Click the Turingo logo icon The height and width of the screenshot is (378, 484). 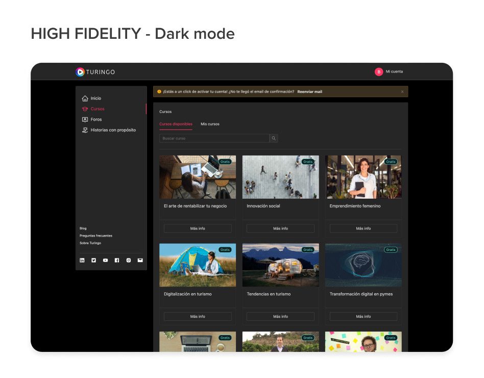pyautogui.click(x=80, y=72)
